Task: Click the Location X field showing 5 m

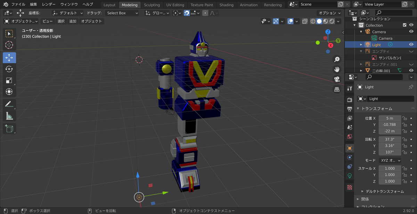Action: tap(390, 118)
